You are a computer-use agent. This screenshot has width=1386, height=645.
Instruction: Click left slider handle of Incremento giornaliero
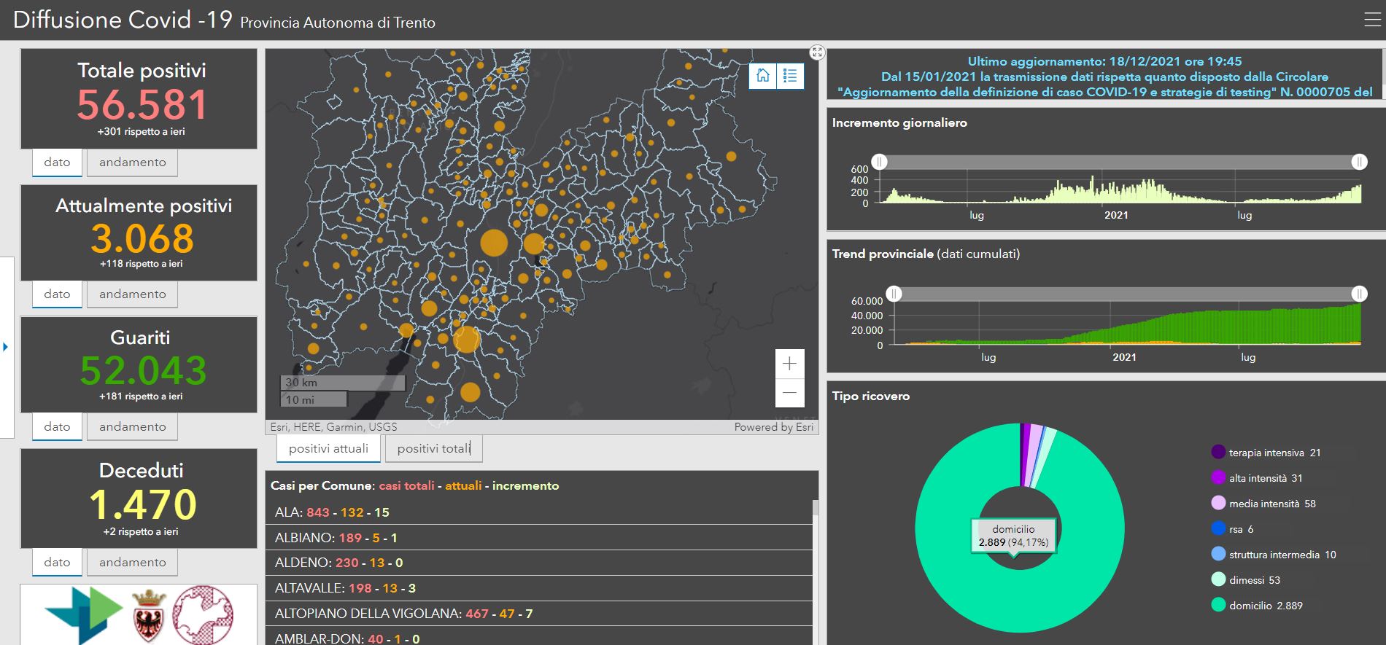(880, 162)
